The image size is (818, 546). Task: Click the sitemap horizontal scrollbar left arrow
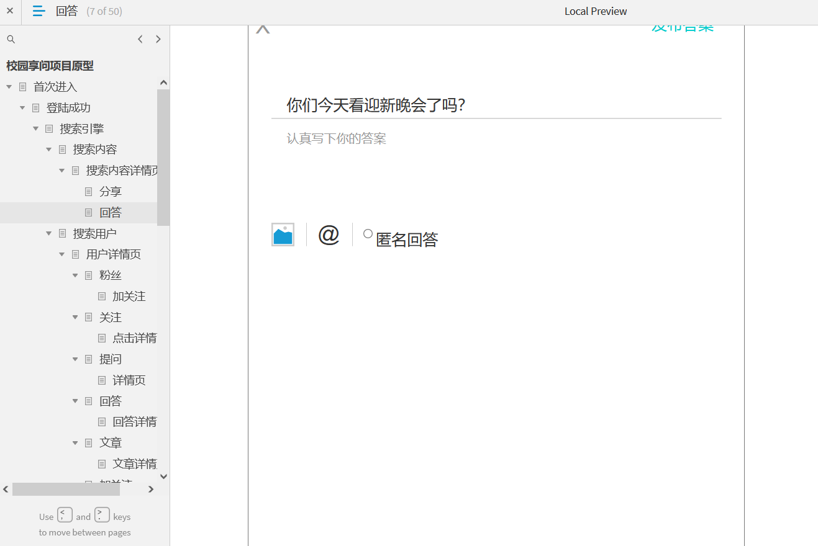tap(6, 490)
